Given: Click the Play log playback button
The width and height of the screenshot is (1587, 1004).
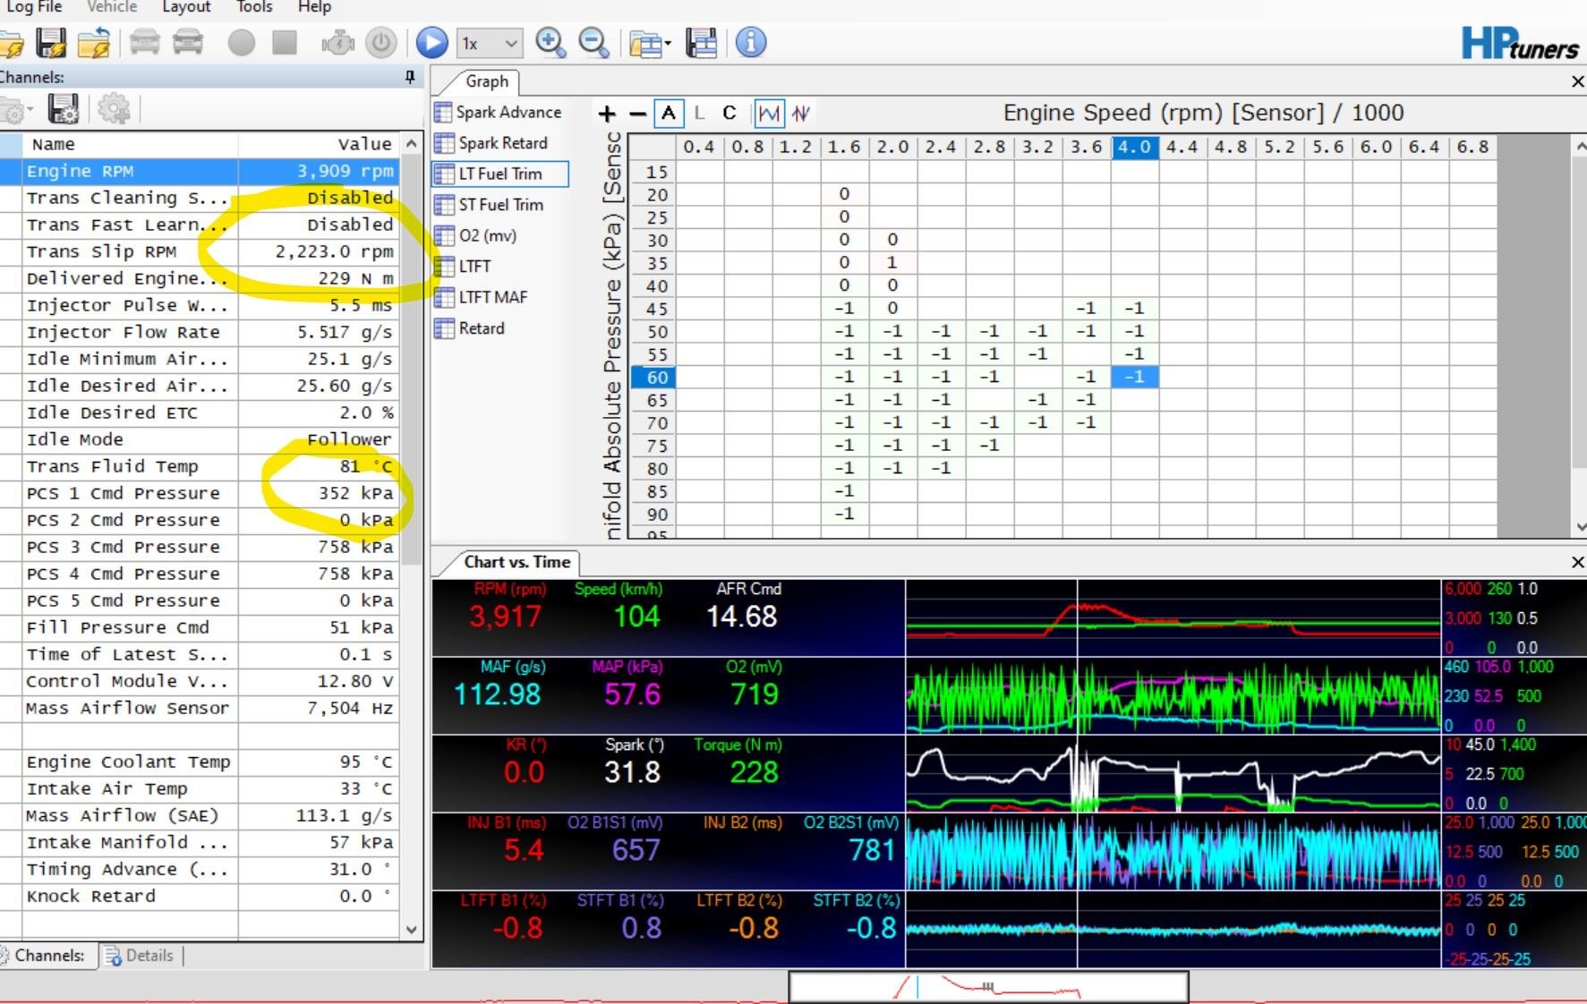Looking at the screenshot, I should point(431,42).
